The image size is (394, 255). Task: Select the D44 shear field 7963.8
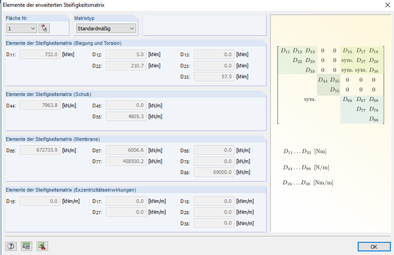click(40, 106)
